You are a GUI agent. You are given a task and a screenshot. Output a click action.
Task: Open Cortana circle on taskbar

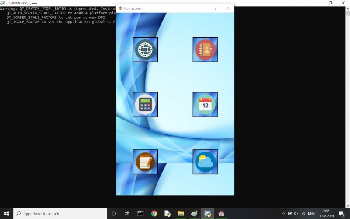pos(114,214)
